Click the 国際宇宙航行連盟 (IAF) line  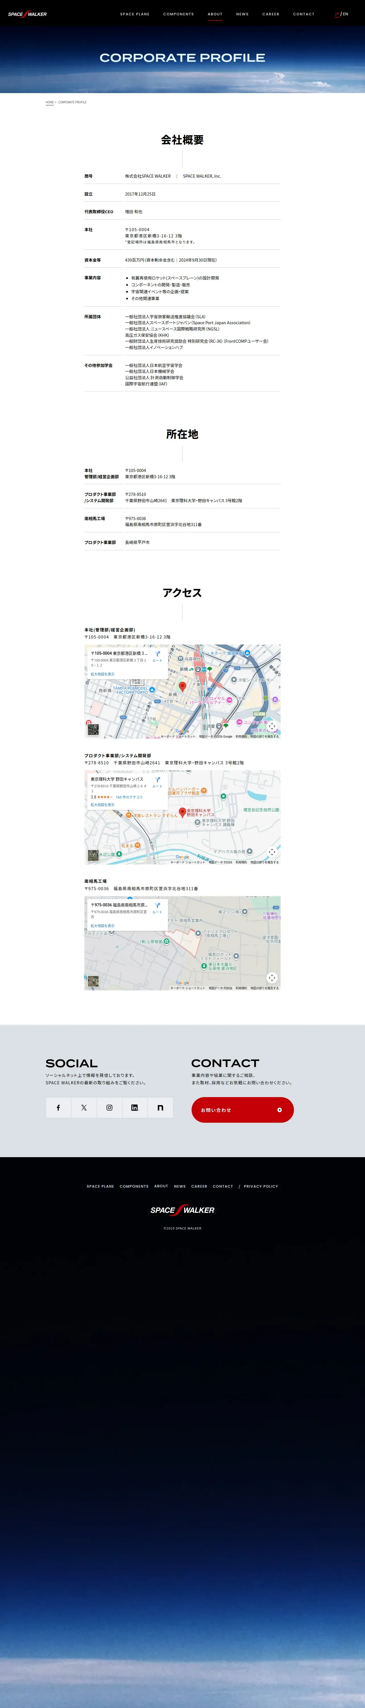tap(146, 384)
